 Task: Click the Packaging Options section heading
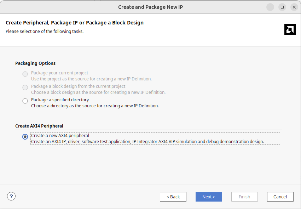tap(35, 63)
